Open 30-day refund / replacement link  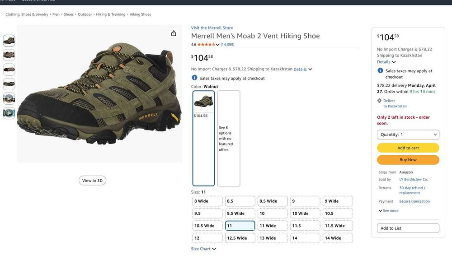412,190
